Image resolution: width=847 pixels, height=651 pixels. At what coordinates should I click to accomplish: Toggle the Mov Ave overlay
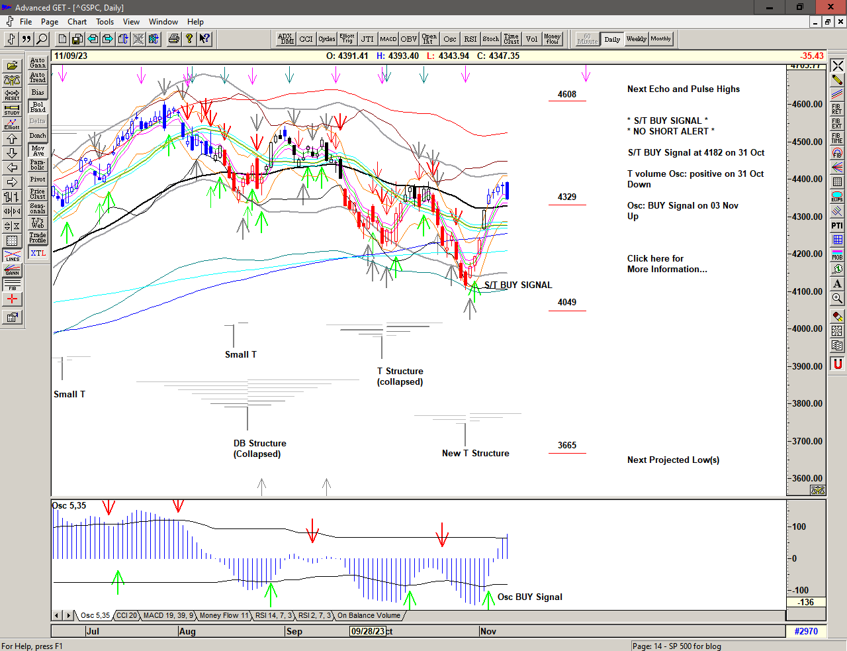coord(38,150)
